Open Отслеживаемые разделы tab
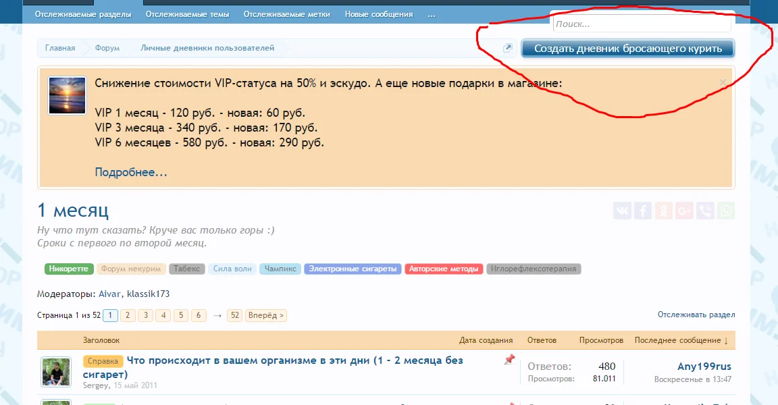The width and height of the screenshot is (778, 405). coord(83,14)
